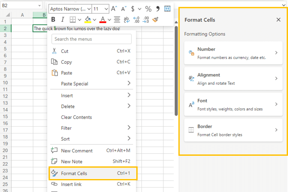Click the Search the menus field
This screenshot has height=192, width=288.
pos(91,39)
